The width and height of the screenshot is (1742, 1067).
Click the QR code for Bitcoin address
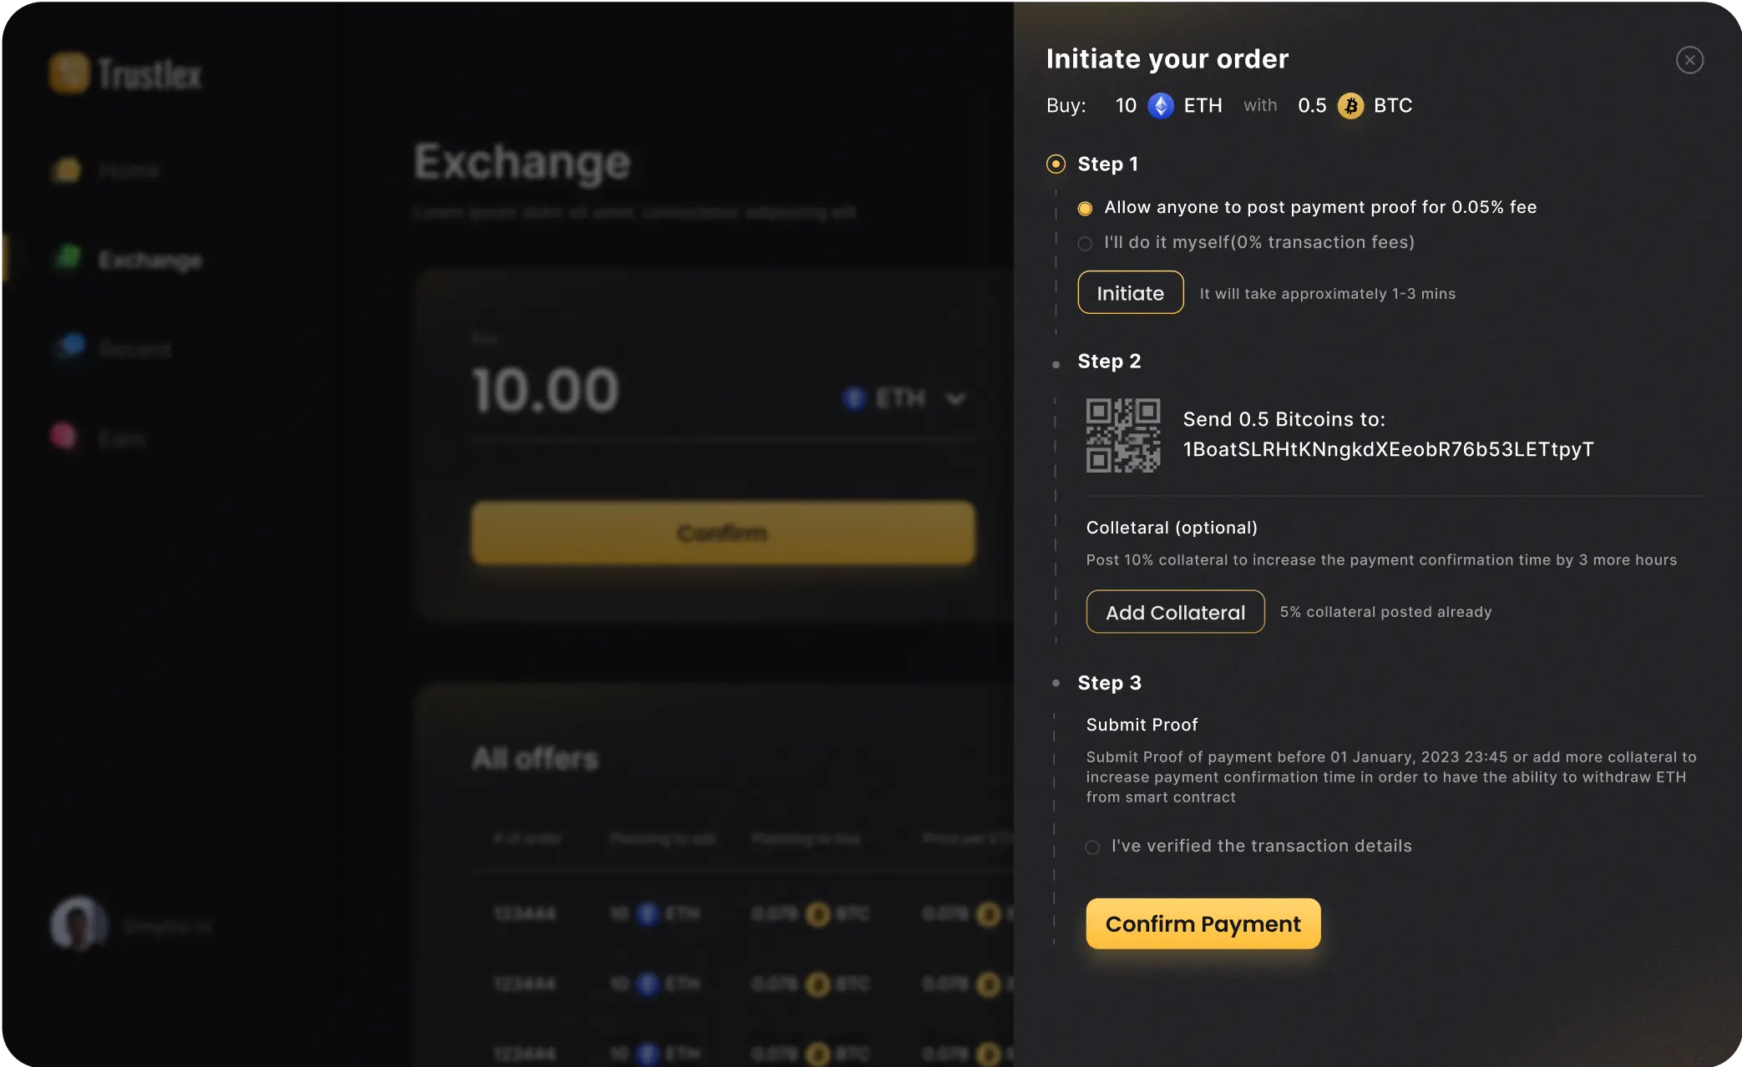coord(1122,435)
